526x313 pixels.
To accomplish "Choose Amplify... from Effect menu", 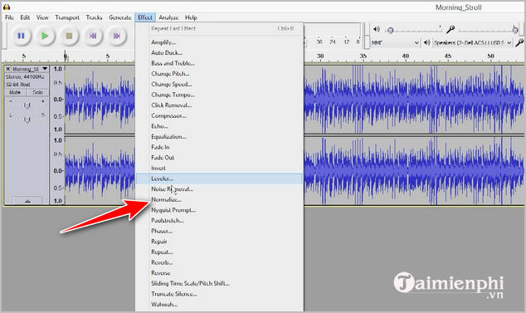I will pos(219,42).
